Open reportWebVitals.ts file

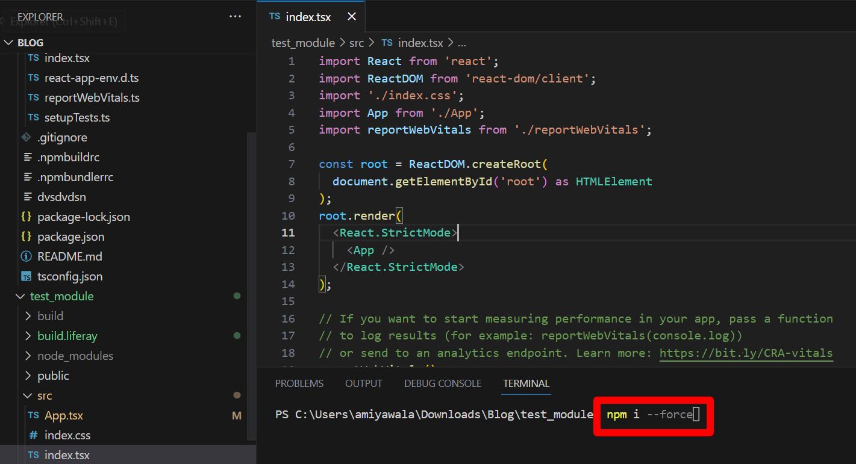(92, 97)
